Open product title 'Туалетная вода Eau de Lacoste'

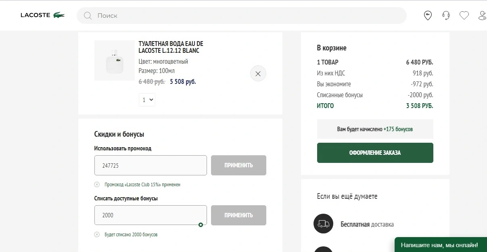(x=171, y=47)
